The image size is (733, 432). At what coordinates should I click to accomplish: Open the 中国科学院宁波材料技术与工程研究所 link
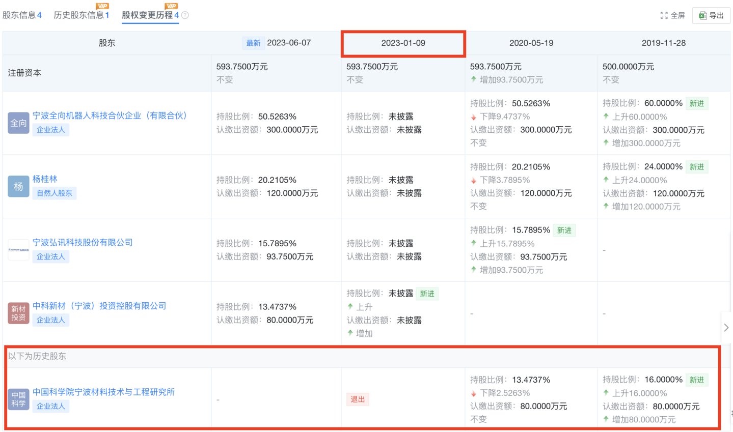click(x=103, y=392)
